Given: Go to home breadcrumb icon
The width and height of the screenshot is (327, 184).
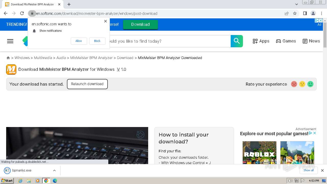Looking at the screenshot, I should pos(8,58).
